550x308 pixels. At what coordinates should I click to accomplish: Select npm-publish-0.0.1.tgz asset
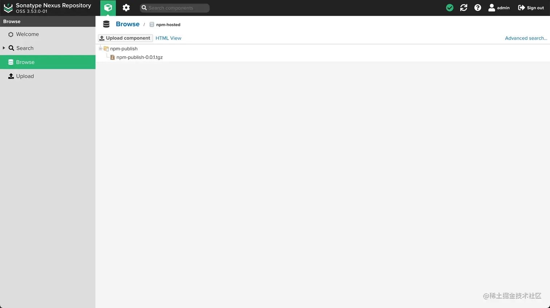[x=139, y=57]
